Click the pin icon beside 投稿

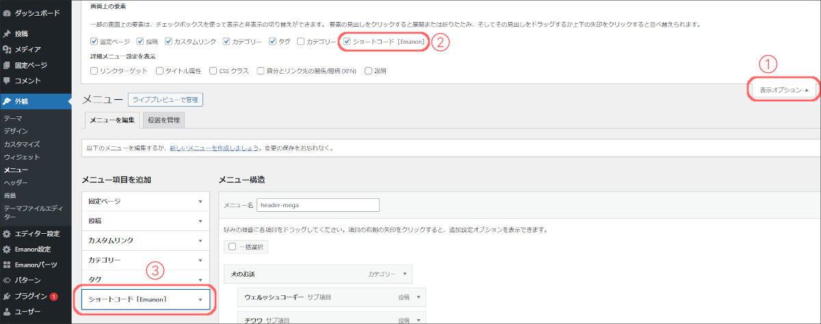[7, 33]
